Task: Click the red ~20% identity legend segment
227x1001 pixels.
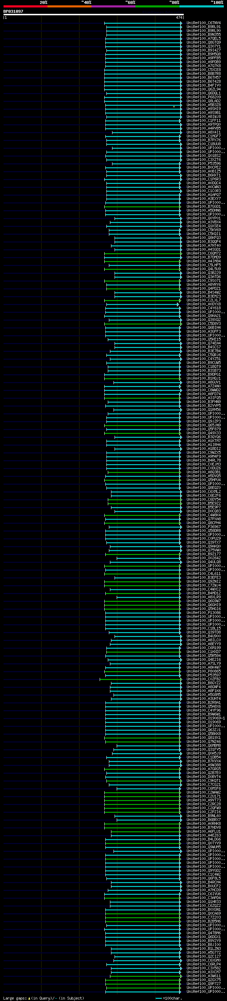Action: tap(25, 6)
